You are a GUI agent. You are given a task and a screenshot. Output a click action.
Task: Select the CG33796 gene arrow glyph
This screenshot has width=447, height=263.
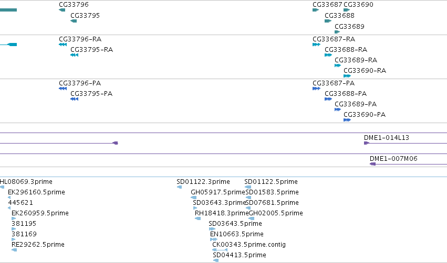click(62, 10)
